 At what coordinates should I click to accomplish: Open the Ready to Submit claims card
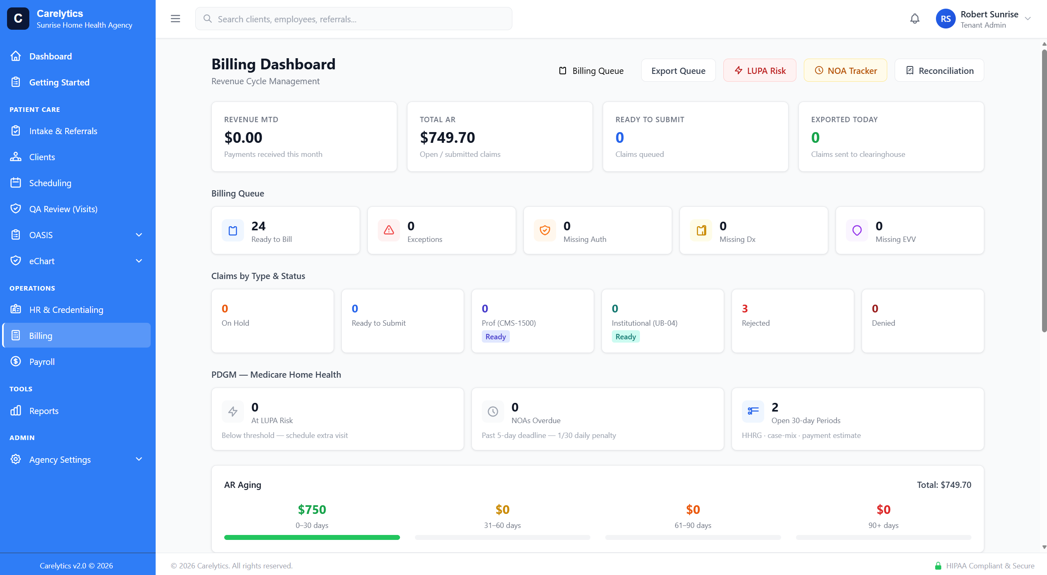tap(403, 321)
